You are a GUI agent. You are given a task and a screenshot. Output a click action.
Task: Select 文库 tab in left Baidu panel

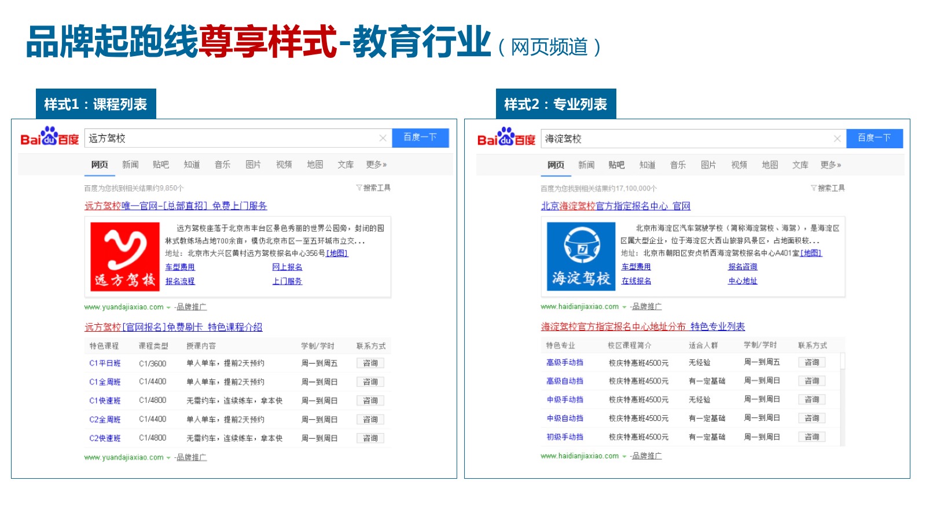click(346, 164)
